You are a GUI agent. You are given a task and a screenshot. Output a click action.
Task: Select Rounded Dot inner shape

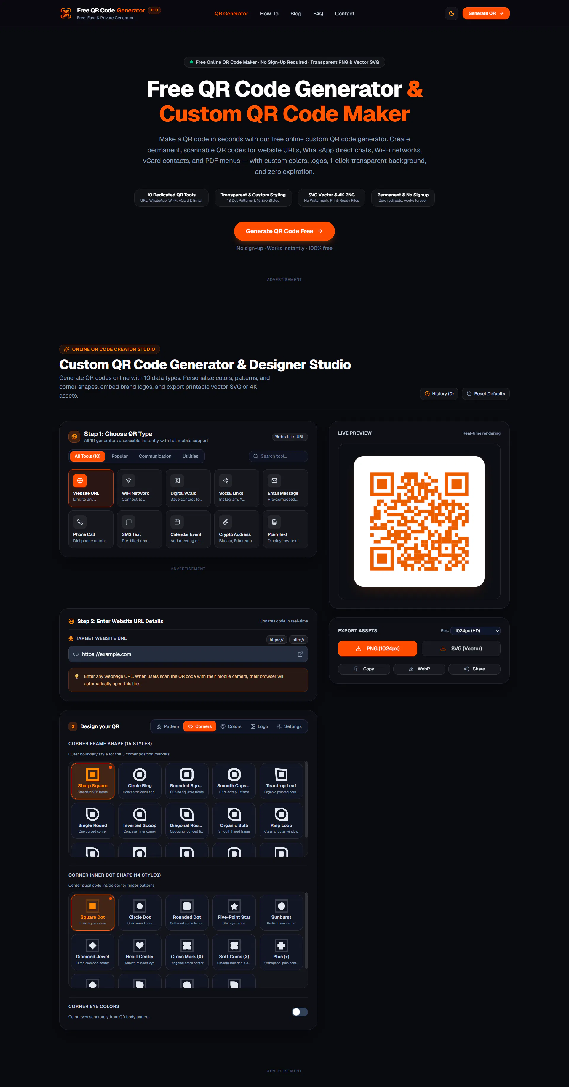pos(187,912)
